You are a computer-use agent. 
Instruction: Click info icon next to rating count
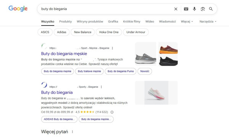pyautogui.click(x=112, y=112)
